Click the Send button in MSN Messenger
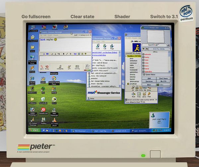Viewport: 199px width, 167px height. (98, 47)
